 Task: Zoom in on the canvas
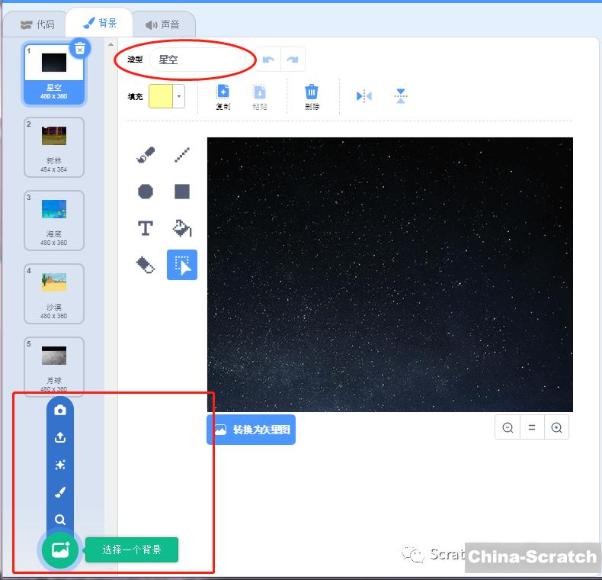(x=556, y=428)
